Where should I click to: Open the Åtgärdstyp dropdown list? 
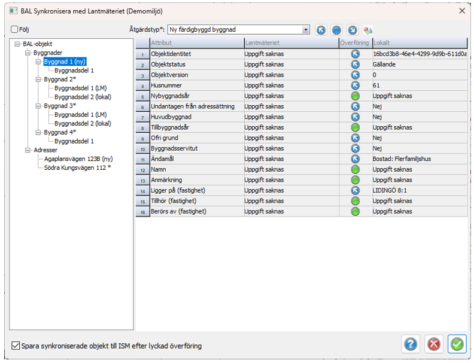point(306,29)
